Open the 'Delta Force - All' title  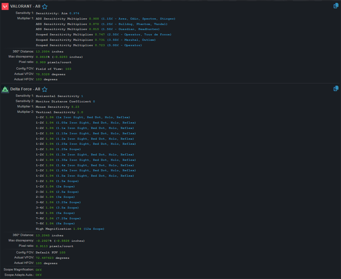(25, 89)
